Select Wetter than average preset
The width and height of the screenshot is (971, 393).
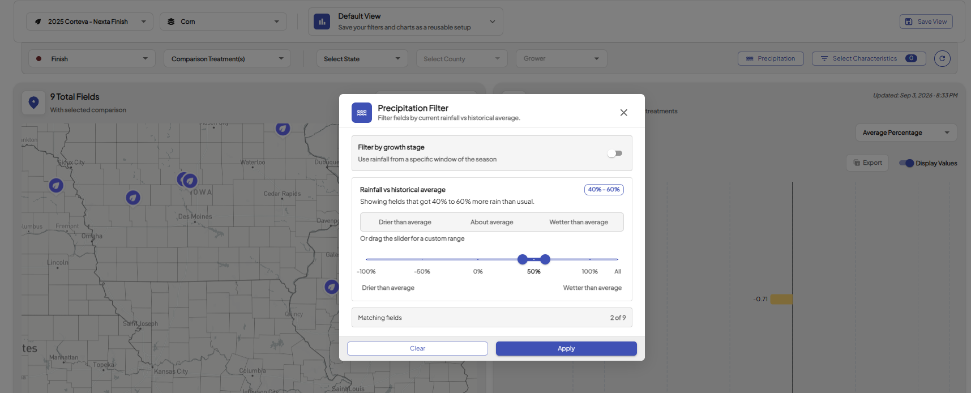(x=578, y=222)
